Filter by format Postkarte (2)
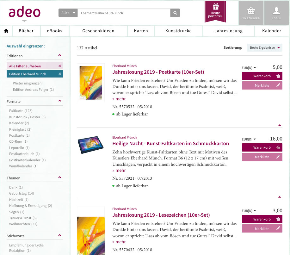 (x=19, y=135)
